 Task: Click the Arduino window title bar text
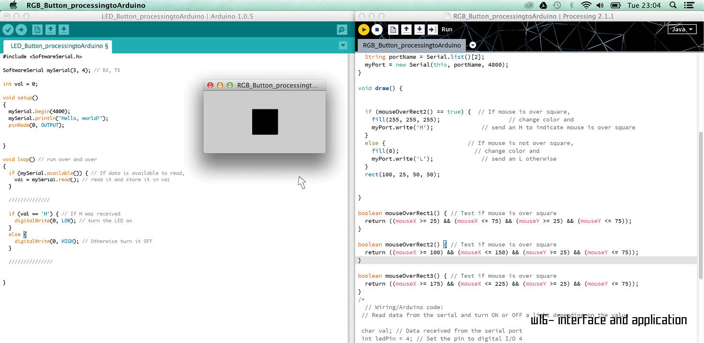(x=177, y=16)
